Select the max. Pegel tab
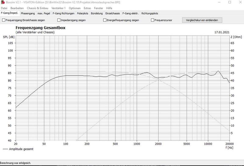The width and height of the screenshot is (244, 166). coord(44,13)
